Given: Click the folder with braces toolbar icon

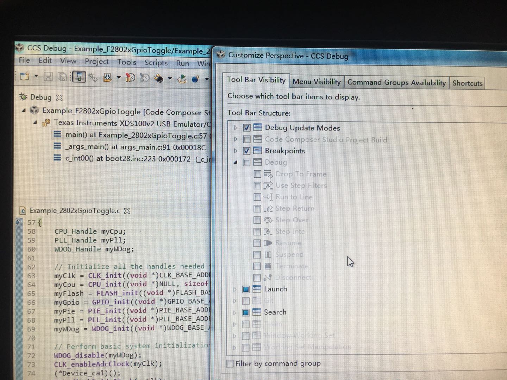Looking at the screenshot, I should [x=107, y=77].
